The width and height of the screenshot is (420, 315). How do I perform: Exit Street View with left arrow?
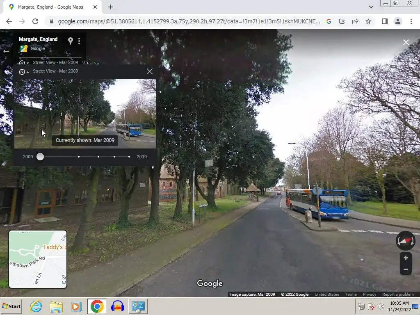coord(6,51)
